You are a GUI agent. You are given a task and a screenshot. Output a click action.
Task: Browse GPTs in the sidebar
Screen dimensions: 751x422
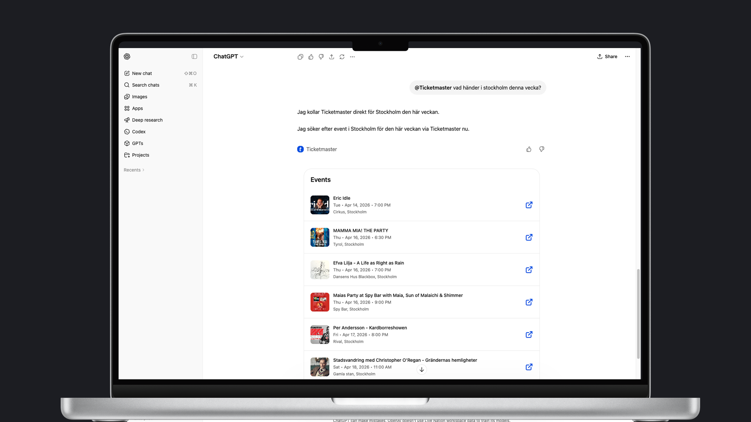tap(138, 143)
